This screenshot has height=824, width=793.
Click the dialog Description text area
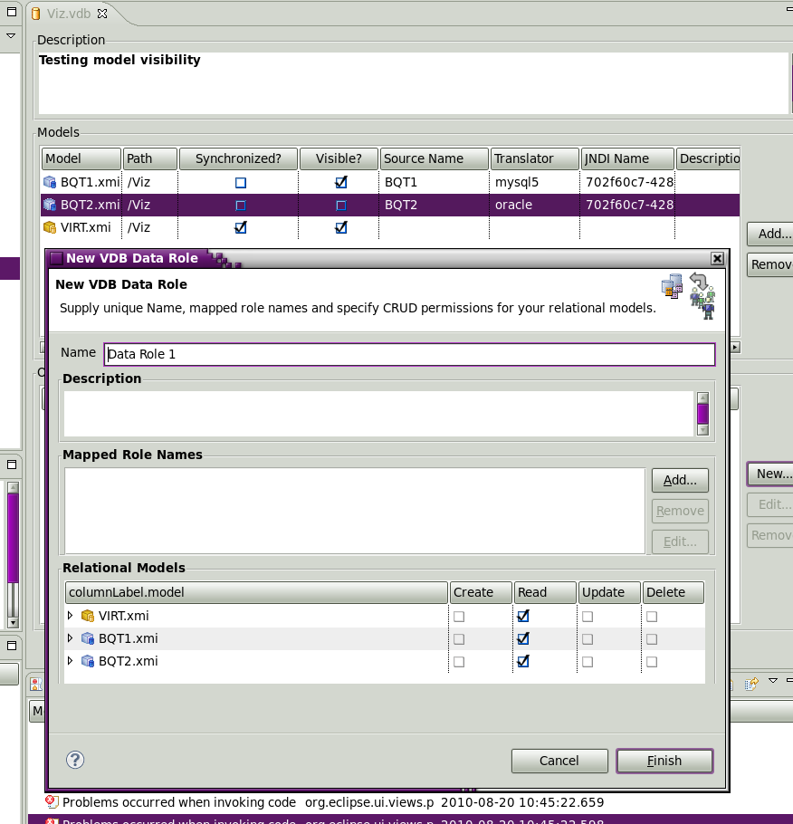(x=378, y=413)
